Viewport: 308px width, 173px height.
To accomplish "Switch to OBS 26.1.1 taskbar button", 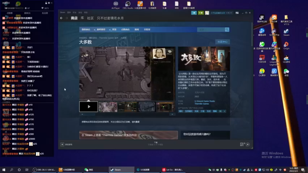I will pos(44,170).
